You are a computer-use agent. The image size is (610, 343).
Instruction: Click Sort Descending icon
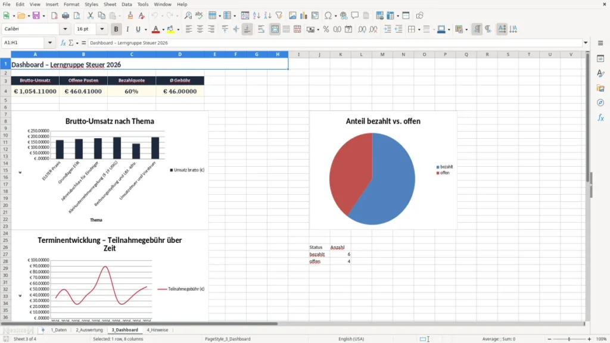(x=267, y=15)
